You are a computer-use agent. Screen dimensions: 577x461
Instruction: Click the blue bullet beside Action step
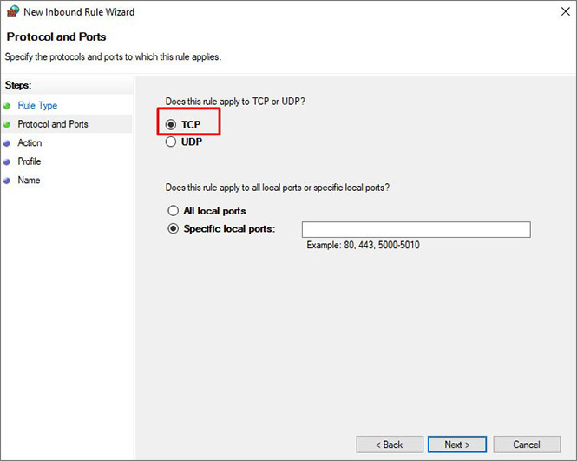click(x=7, y=143)
